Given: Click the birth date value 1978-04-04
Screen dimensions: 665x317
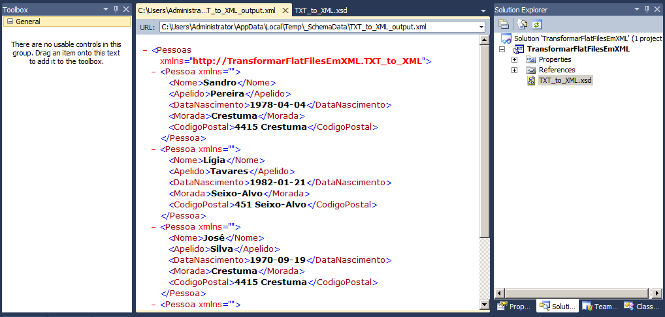Looking at the screenshot, I should tap(278, 105).
